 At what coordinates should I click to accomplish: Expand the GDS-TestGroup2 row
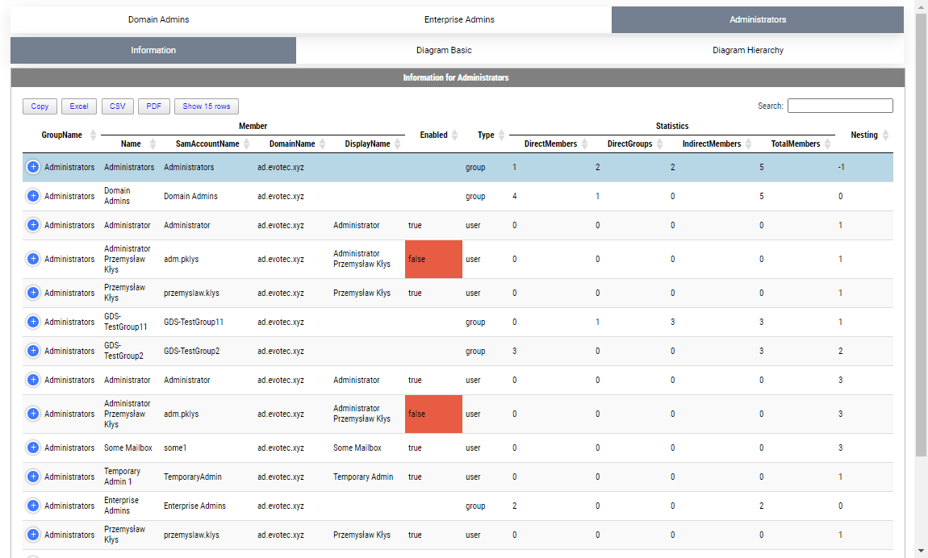[x=32, y=351]
